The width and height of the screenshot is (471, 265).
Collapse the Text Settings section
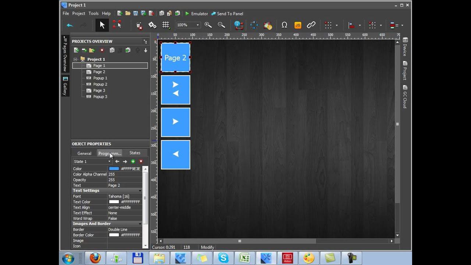140,191
